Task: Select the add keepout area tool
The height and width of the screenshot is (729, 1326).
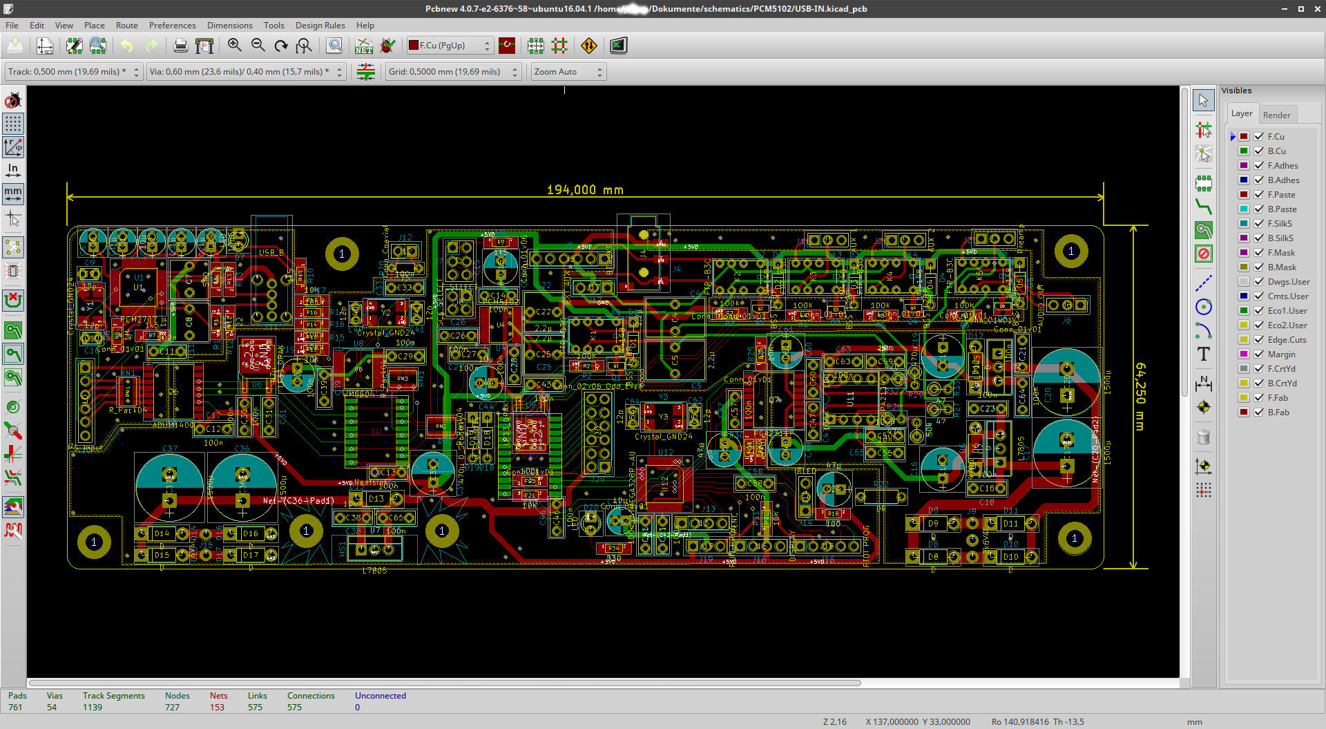Action: click(x=1204, y=254)
